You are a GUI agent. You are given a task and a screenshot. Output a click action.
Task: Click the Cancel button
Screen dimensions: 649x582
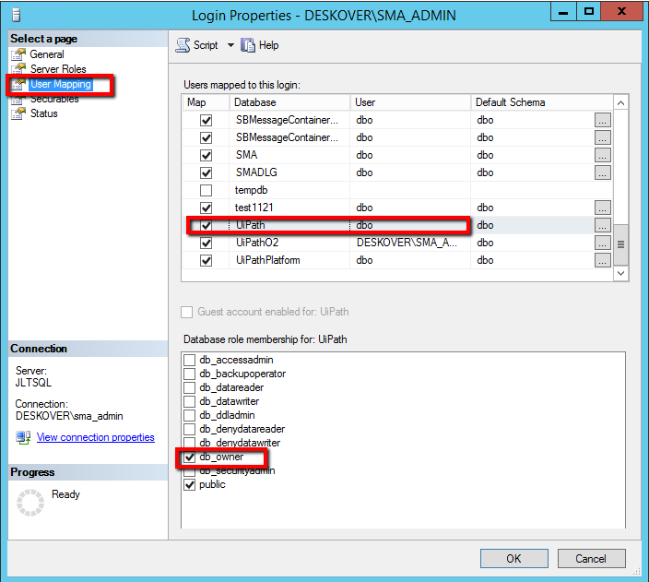[591, 558]
